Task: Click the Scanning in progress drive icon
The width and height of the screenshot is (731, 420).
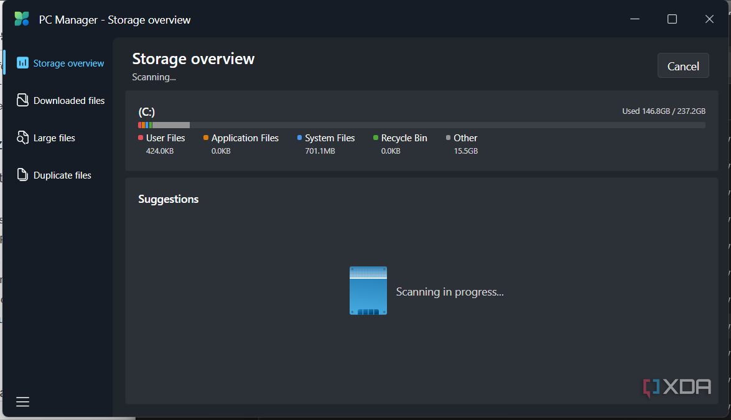Action: coord(368,291)
